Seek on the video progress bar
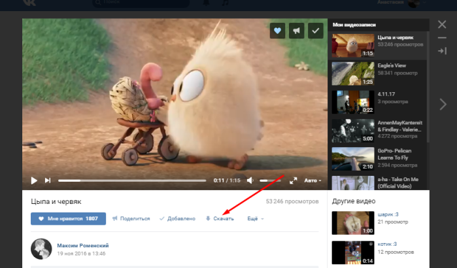The width and height of the screenshot is (457, 268). pos(132,180)
